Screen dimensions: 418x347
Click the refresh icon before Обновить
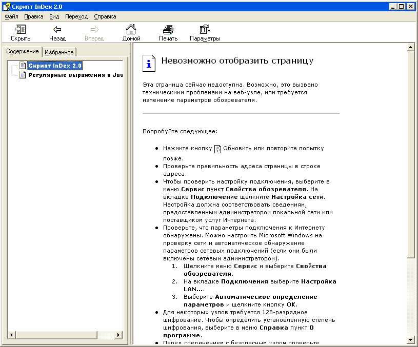coord(217,149)
